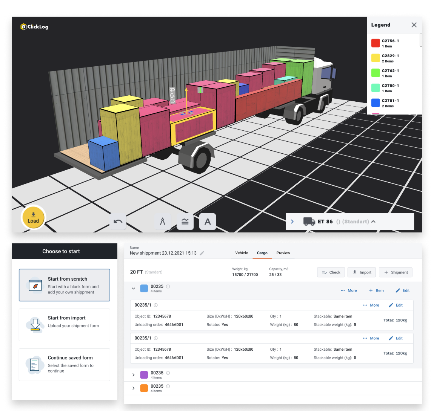This screenshot has width=434, height=411.
Task: Select 'Start from import' option
Action: pyautogui.click(x=64, y=325)
